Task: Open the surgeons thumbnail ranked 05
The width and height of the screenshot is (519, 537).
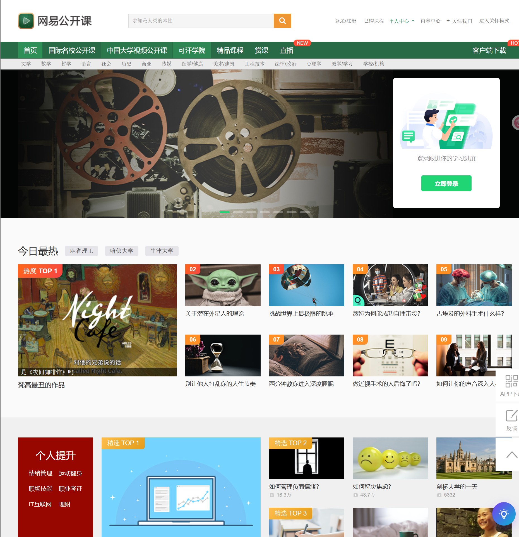Action: click(474, 285)
